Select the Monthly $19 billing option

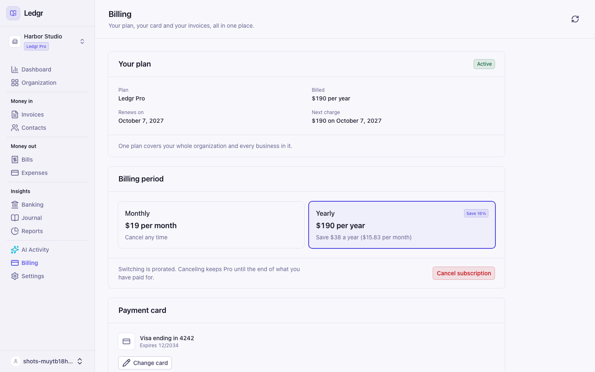(211, 225)
